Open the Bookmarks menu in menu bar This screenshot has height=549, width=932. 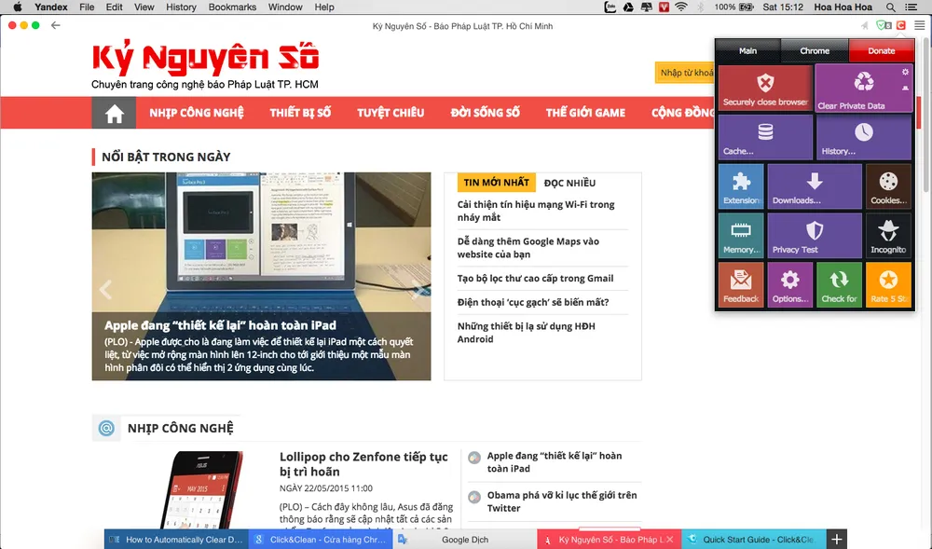[x=232, y=7]
